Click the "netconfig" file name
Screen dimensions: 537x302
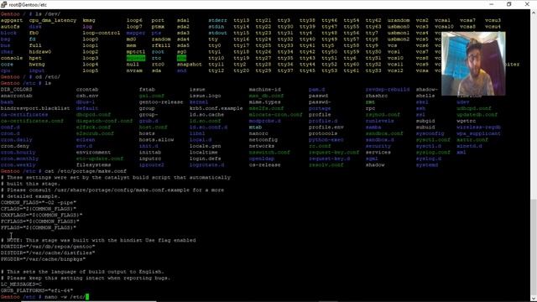(x=263, y=140)
